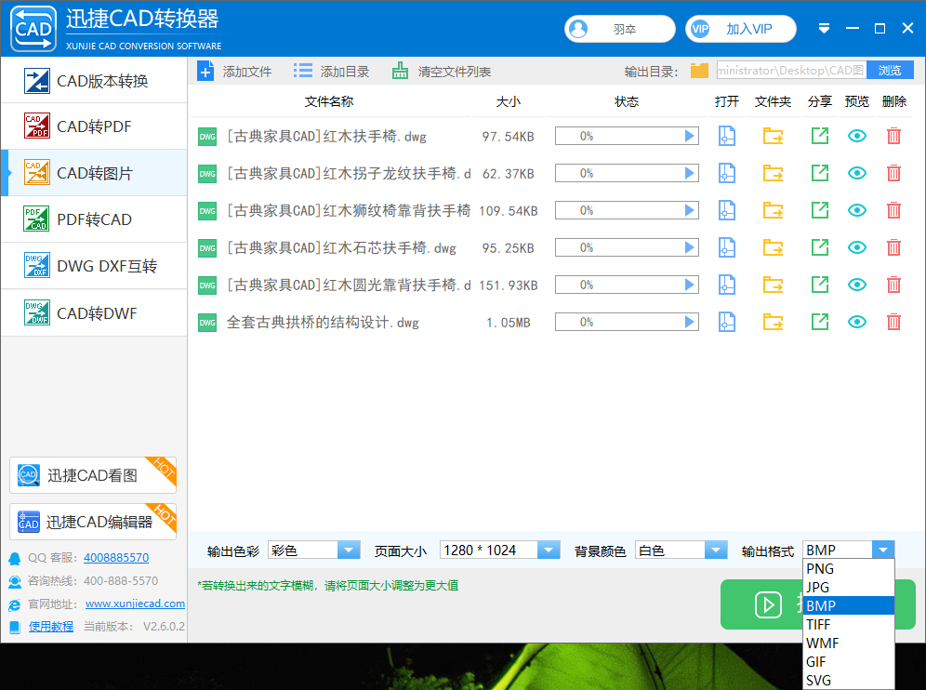The height and width of the screenshot is (690, 926).
Task: Delete the 红木扶手椅.dwg file
Action: tap(893, 136)
